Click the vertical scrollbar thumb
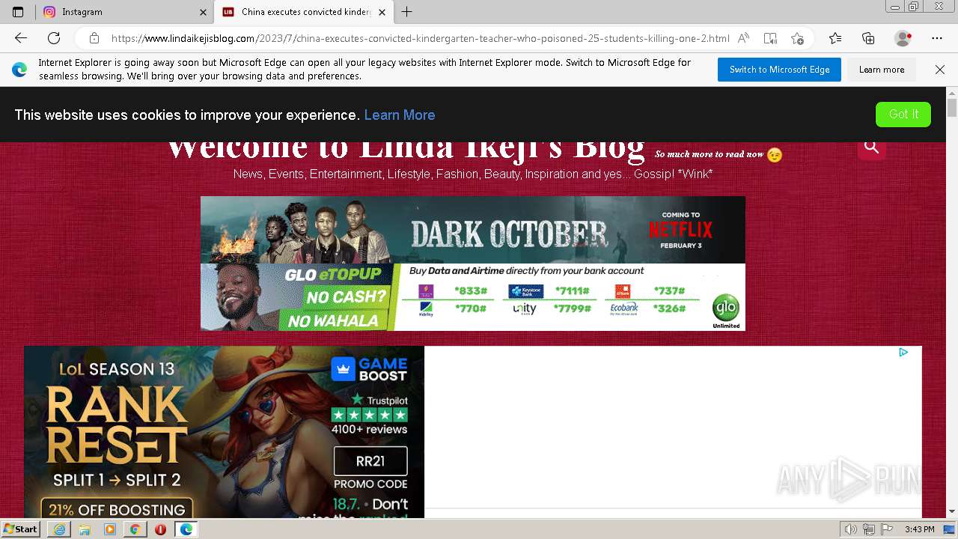Screen dimensions: 958x539 coord(952,108)
